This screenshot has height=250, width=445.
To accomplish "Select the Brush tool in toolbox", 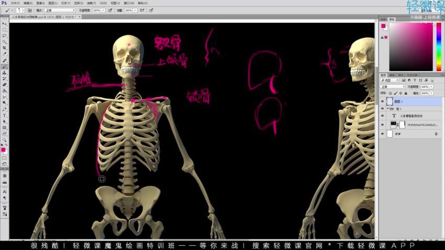I will click(4, 66).
